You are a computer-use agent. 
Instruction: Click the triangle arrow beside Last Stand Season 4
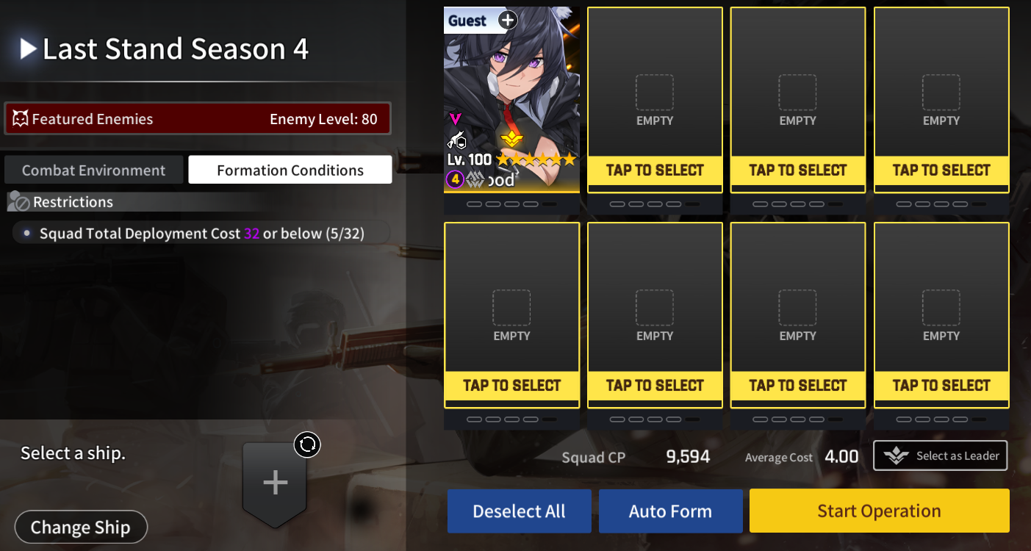tap(29, 49)
